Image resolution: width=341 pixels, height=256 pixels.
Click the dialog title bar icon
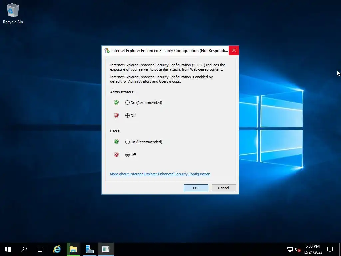(x=107, y=51)
